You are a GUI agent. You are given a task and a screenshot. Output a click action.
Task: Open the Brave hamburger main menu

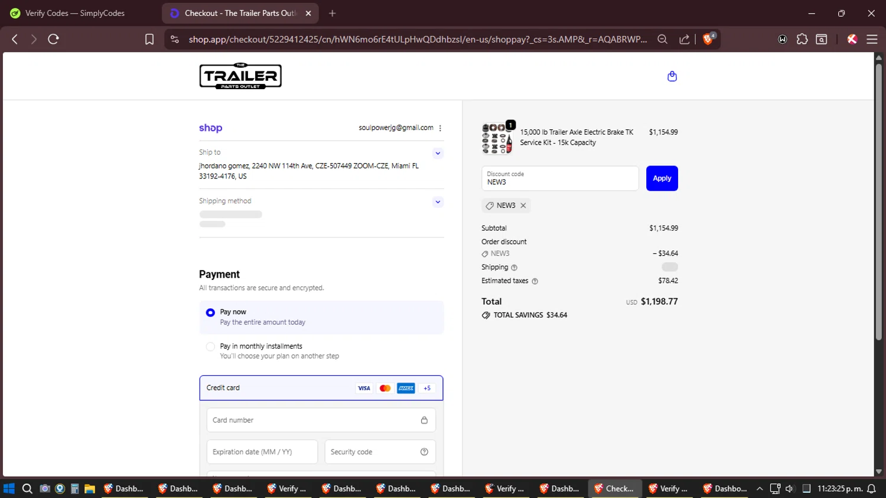coord(872,39)
